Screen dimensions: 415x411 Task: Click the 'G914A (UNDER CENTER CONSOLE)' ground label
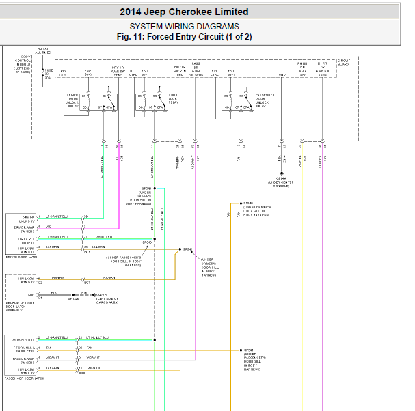point(281,182)
